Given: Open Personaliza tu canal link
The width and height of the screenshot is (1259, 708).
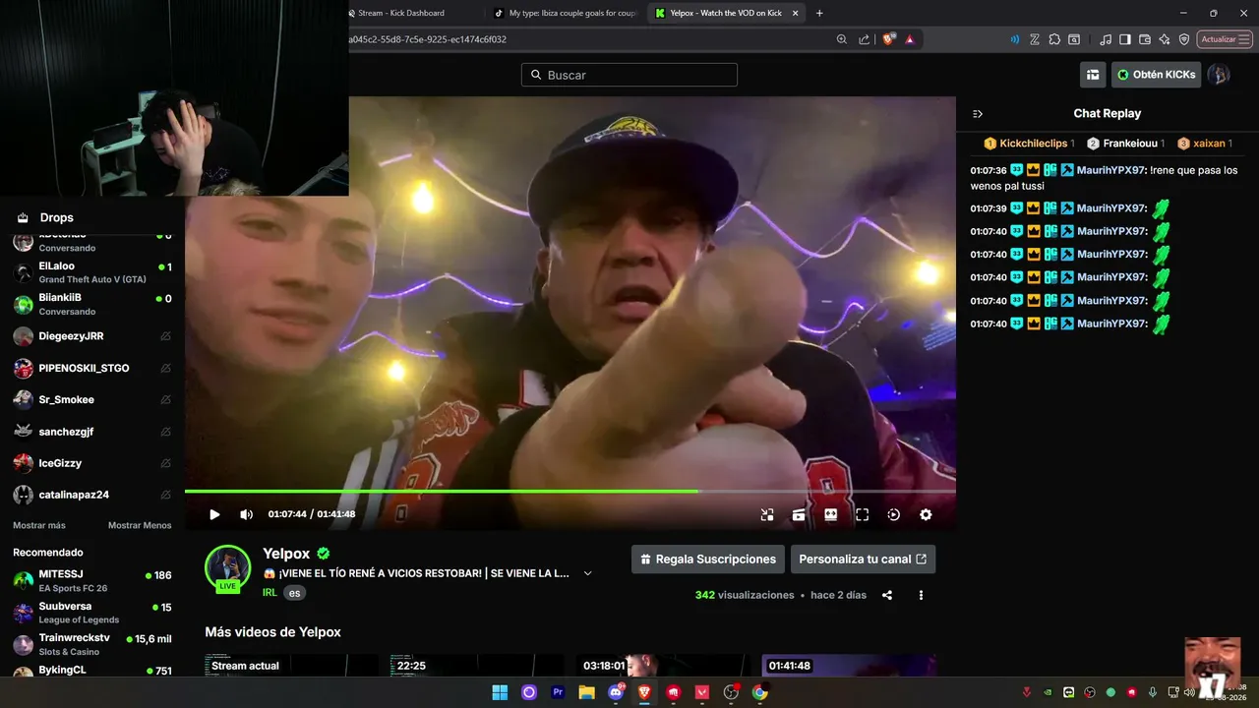Looking at the screenshot, I should coord(863,560).
